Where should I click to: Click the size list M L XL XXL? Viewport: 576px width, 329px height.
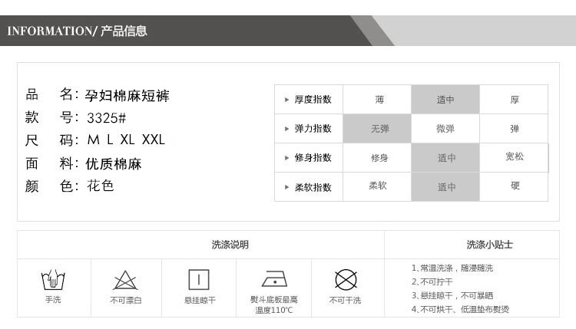tap(126, 140)
